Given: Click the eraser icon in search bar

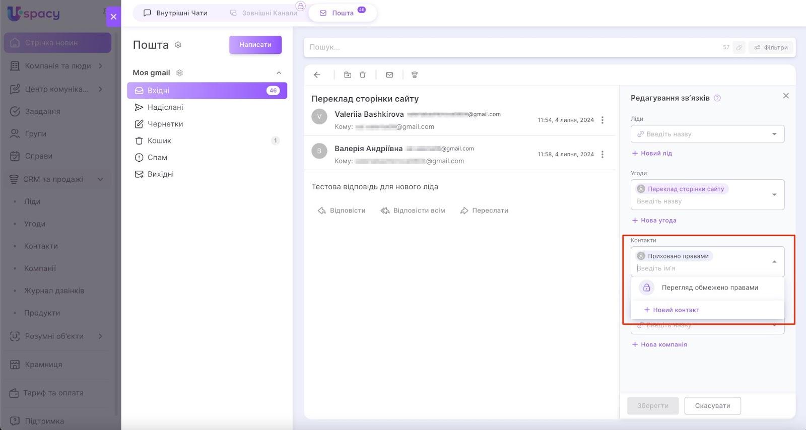Looking at the screenshot, I should [x=739, y=47].
